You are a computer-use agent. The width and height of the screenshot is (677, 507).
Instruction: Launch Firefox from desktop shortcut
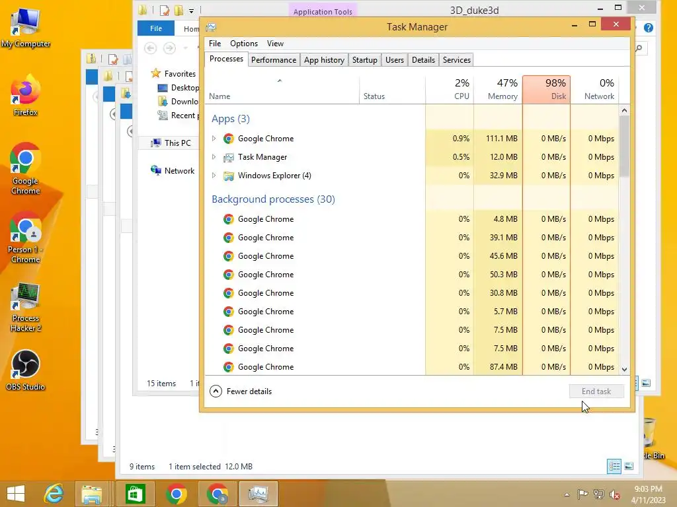[x=26, y=96]
